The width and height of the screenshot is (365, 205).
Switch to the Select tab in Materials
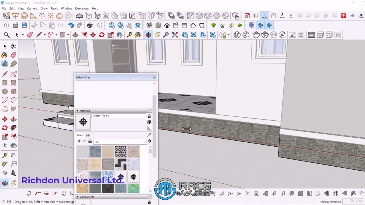tap(80, 135)
